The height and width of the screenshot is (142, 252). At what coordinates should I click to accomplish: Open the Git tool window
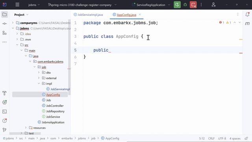pyautogui.click(x=4, y=130)
